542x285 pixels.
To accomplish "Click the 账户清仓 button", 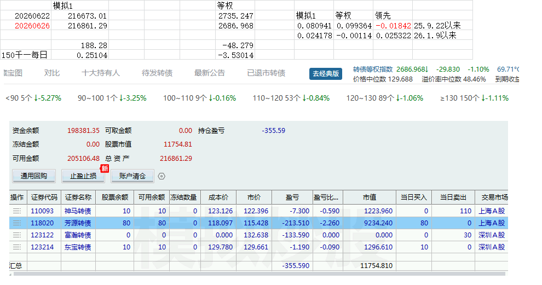I will click(x=132, y=176).
